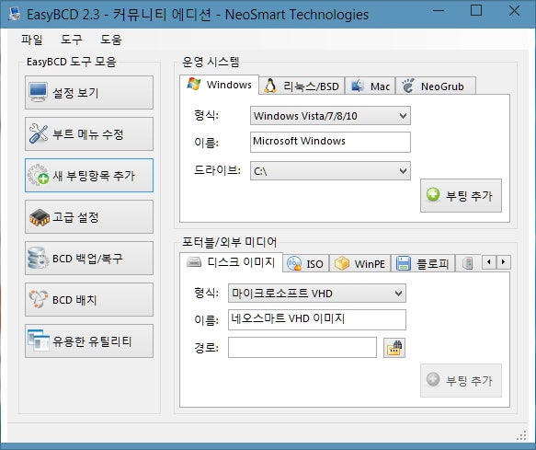
Task: Open 설정 보기 (View Settings) panel
Action: tap(89, 93)
